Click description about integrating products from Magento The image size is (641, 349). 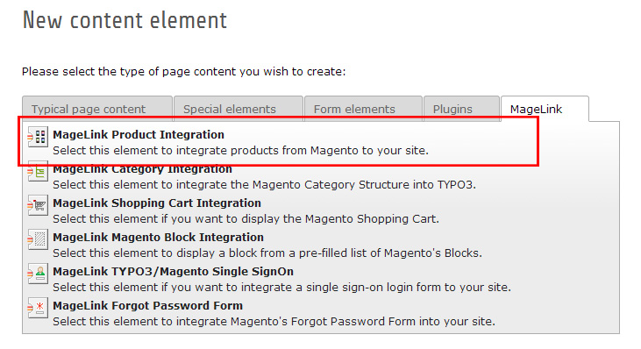click(241, 151)
